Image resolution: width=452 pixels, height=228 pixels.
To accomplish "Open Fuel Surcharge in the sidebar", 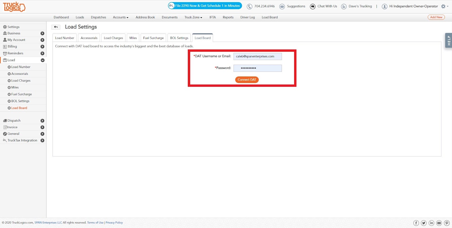I will pyautogui.click(x=20, y=94).
